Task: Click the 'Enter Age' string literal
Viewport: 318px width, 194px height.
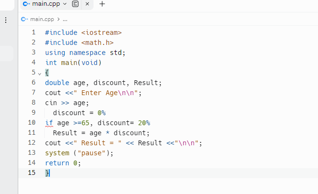Action: coord(106,93)
